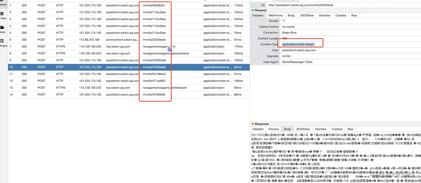Image resolution: width=421 pixels, height=183 pixels.
Task: Open the Request WebForms tab
Action: click(275, 15)
